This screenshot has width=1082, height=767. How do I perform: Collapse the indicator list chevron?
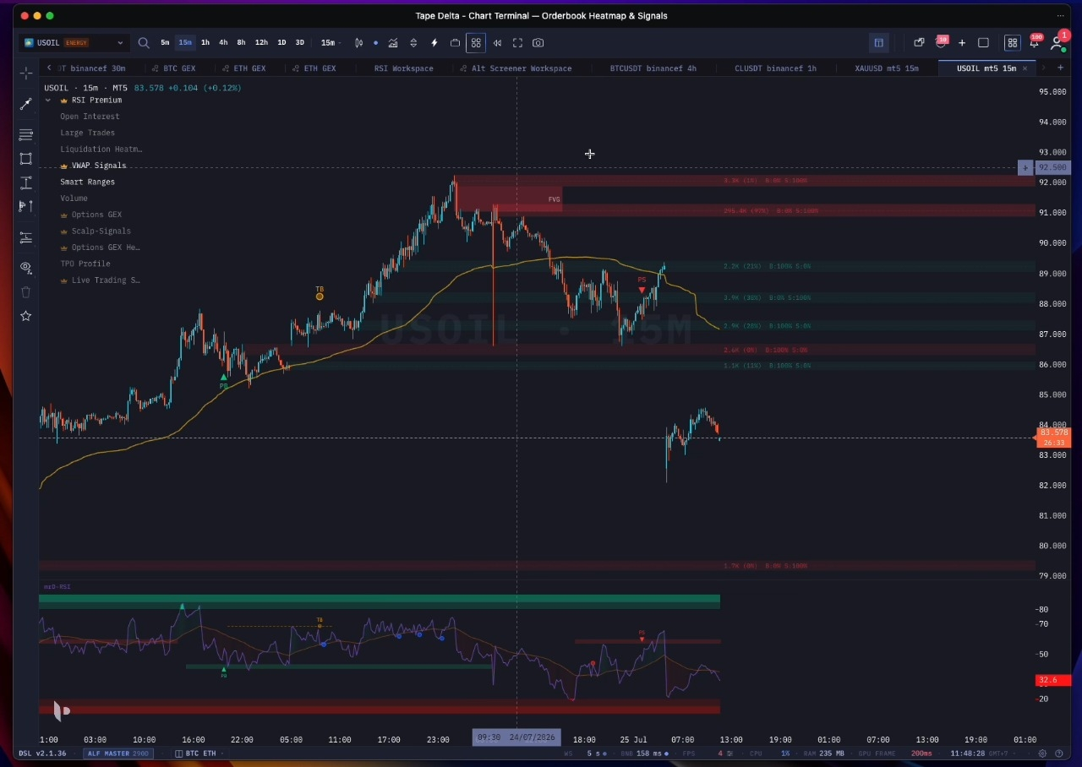coord(48,101)
